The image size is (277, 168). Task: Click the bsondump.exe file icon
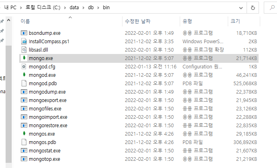24,33
